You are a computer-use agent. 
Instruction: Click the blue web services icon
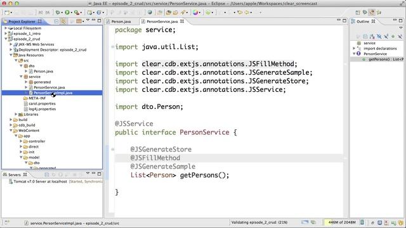click(99, 13)
